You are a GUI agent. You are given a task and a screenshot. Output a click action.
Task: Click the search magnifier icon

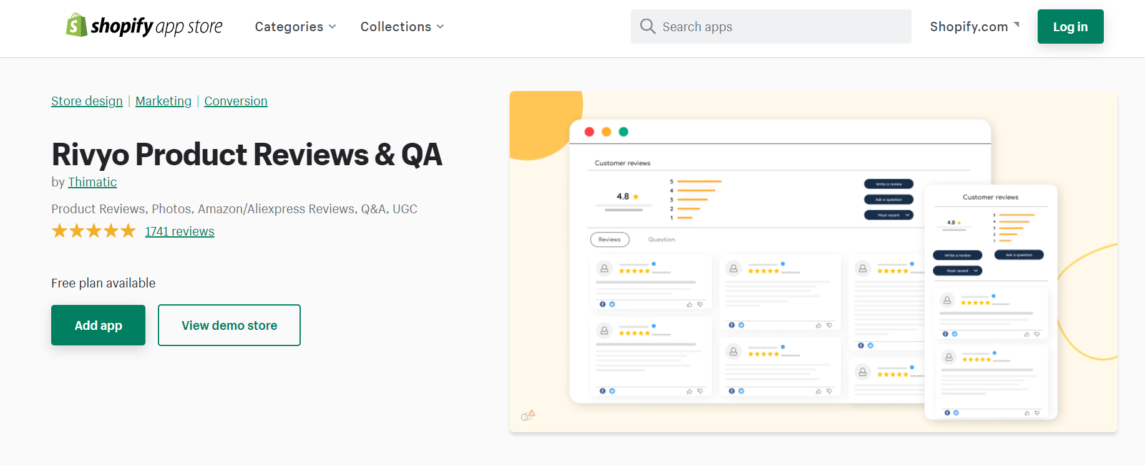tap(648, 26)
